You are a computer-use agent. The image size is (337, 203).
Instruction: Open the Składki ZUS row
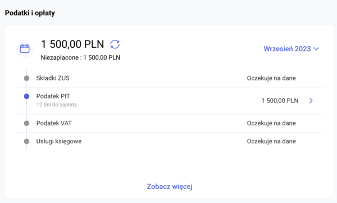pyautogui.click(x=170, y=78)
